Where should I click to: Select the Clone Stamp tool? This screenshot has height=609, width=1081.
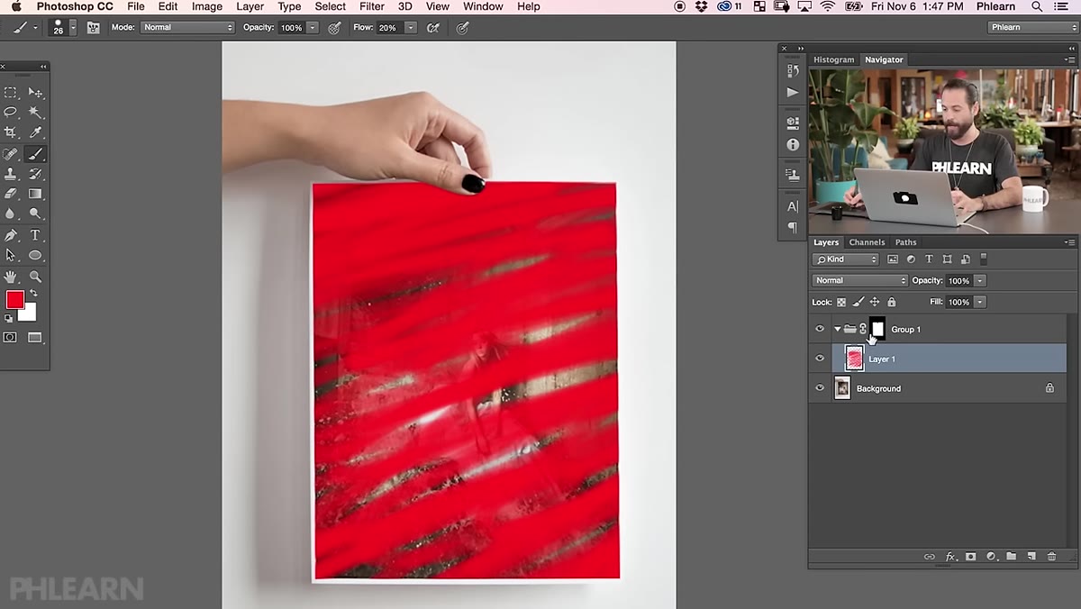pos(11,174)
